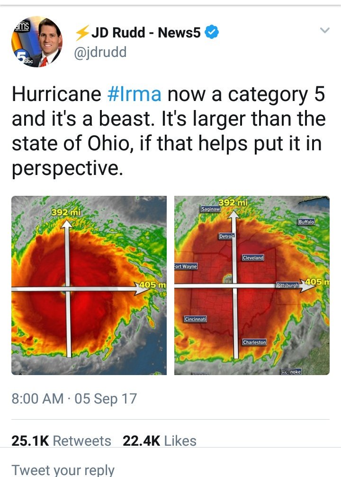Click the Cleveland label on the map

[253, 257]
